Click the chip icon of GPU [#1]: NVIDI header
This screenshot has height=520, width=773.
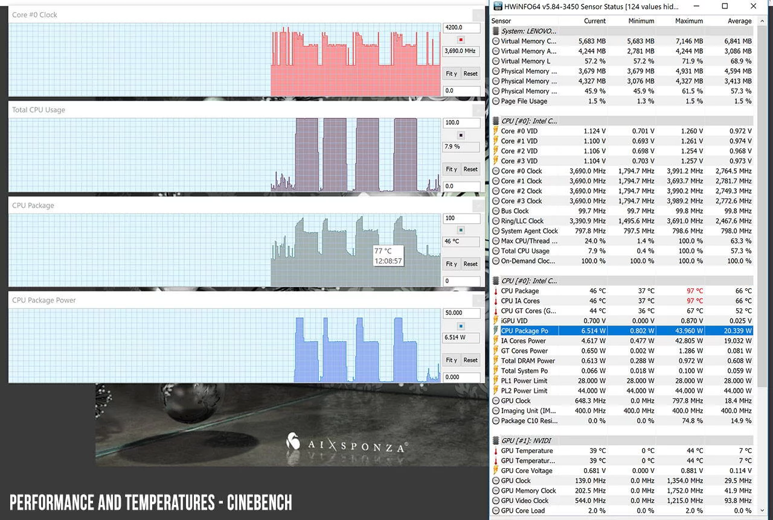[x=496, y=440]
